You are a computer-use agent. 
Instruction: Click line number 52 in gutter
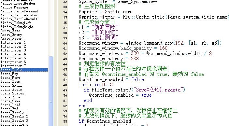click(x=65, y=106)
